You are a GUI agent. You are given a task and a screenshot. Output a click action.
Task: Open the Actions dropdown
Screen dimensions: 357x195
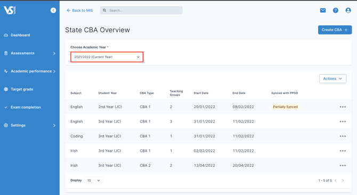(332, 78)
